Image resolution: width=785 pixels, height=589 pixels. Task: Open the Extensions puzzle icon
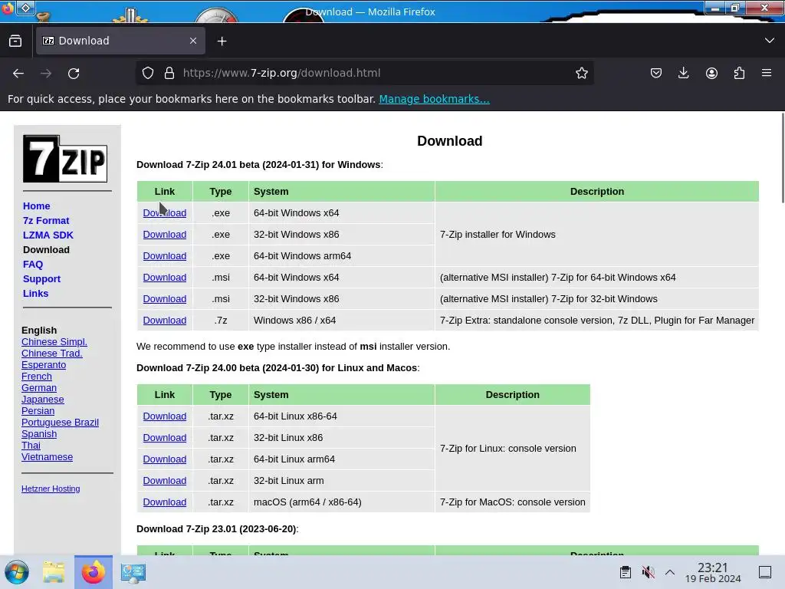tap(739, 73)
